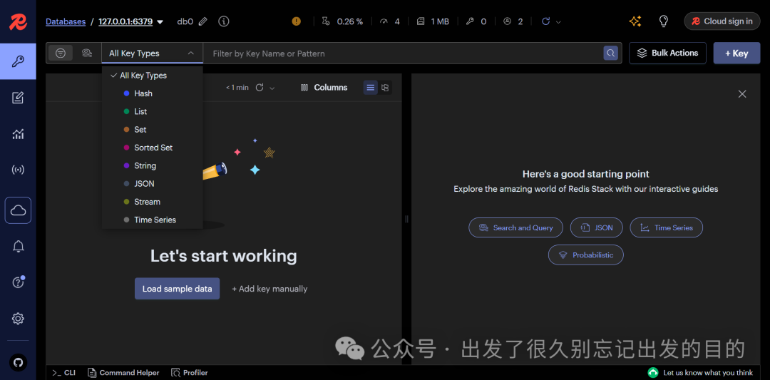Open the Analysis tools chart icon
The image size is (770, 380).
coord(18,134)
